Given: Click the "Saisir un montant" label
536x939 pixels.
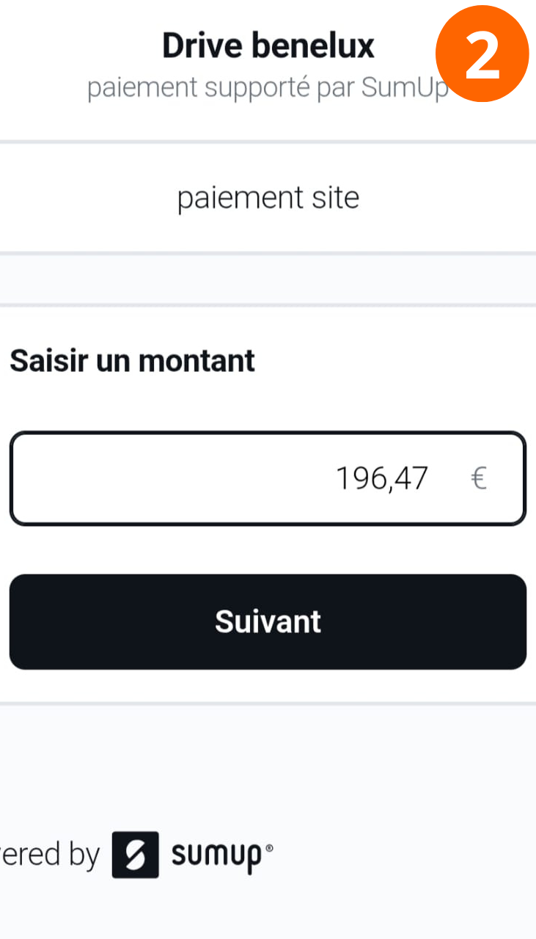Looking at the screenshot, I should tap(132, 361).
